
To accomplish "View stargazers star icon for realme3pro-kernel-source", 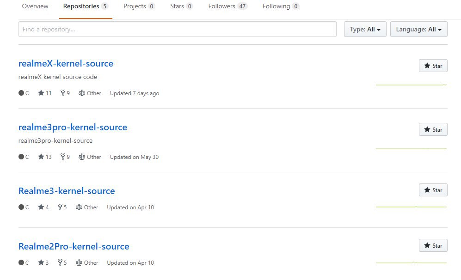I will 41,157.
